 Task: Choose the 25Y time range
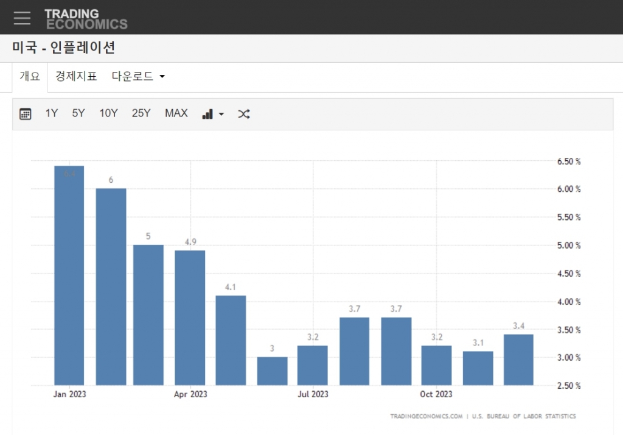point(141,113)
